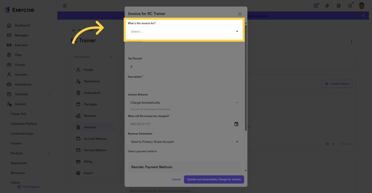Click the lightning bolt quick actions icon
Screen dimensions: 372x193
pos(327,6)
